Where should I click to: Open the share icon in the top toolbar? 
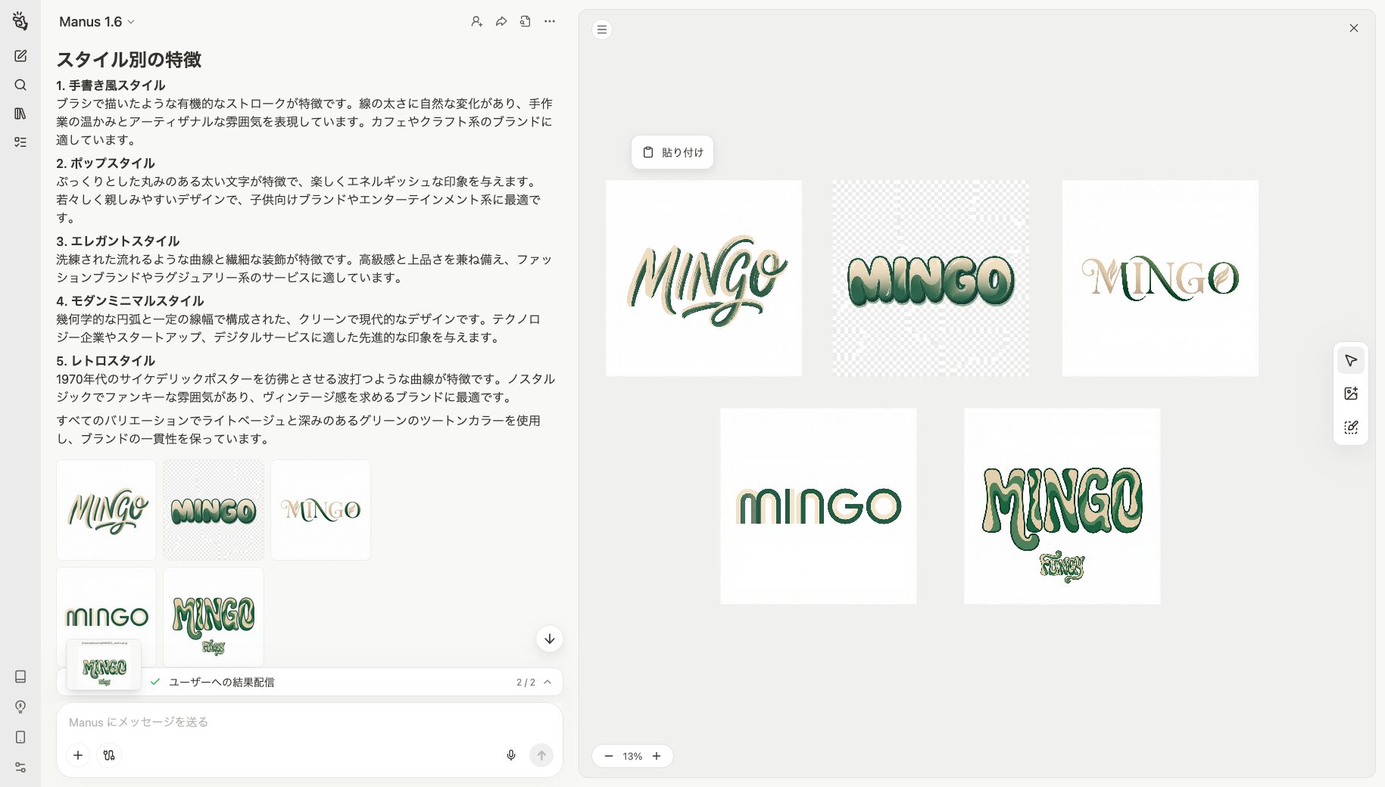501,21
